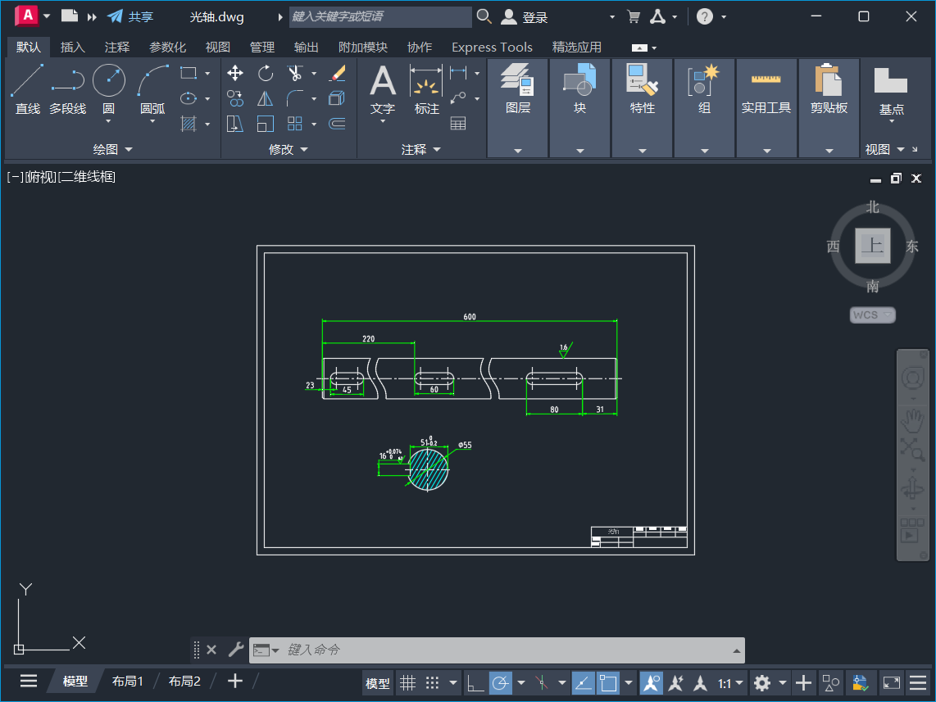Activate the 多段线 (Polyline) tool
936x702 pixels.
coord(67,79)
